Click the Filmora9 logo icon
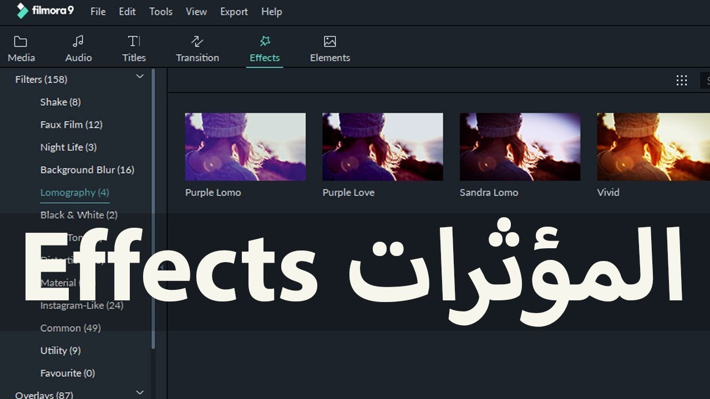Image resolution: width=710 pixels, height=399 pixels. 22,11
